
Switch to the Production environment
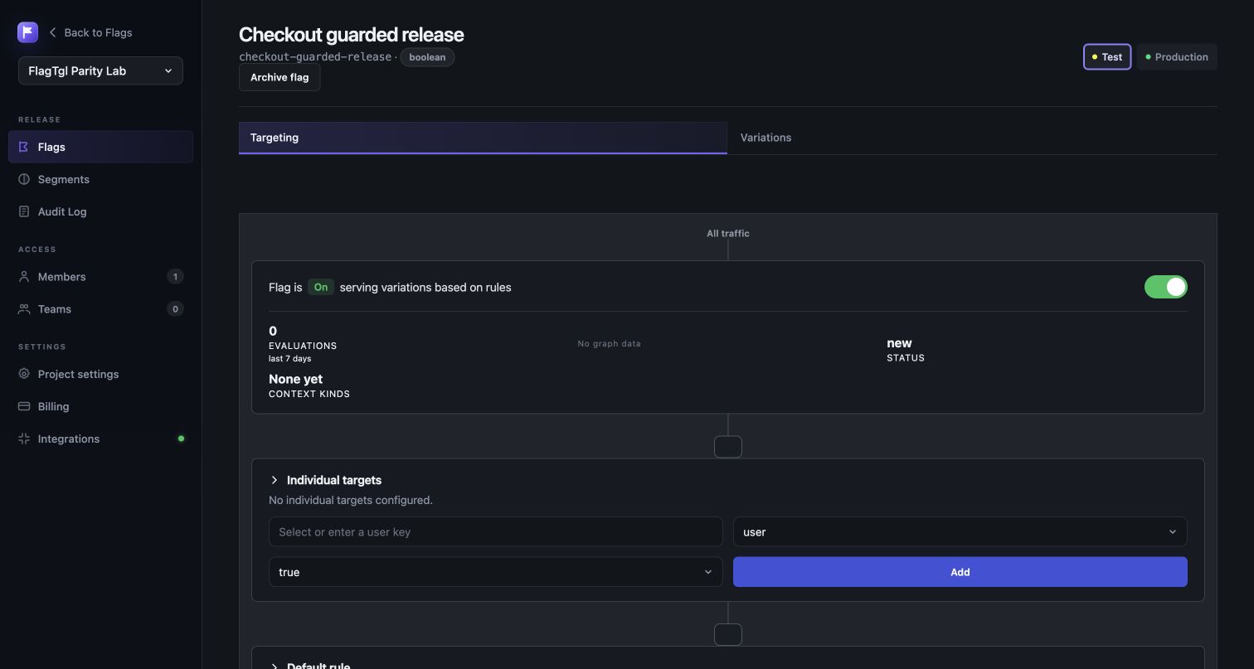click(1177, 57)
